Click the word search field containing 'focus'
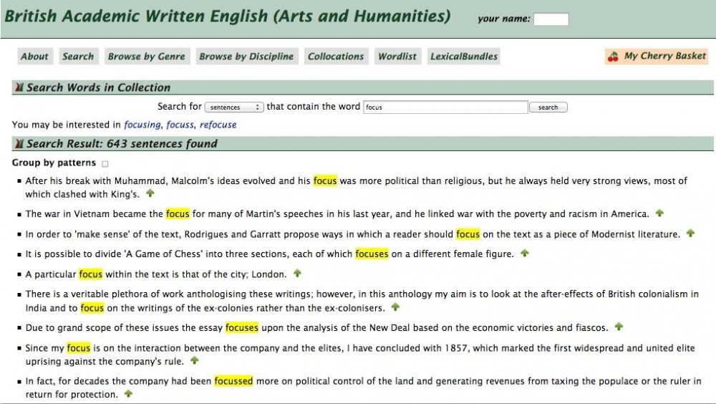The image size is (716, 404). (x=445, y=107)
